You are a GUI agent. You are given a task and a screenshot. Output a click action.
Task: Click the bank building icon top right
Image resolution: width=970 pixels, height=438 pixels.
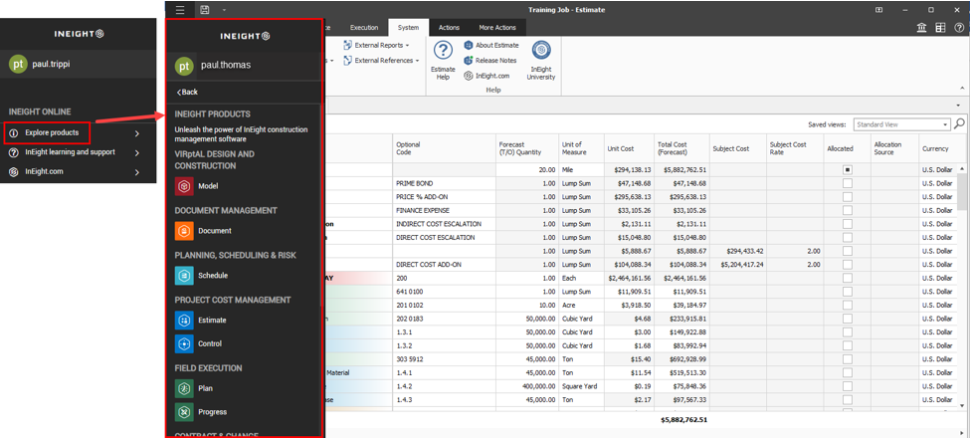pyautogui.click(x=921, y=27)
